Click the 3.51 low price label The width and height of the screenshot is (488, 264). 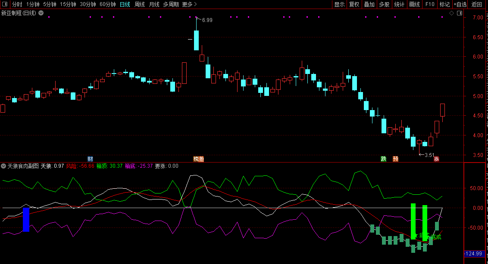pyautogui.click(x=429, y=155)
